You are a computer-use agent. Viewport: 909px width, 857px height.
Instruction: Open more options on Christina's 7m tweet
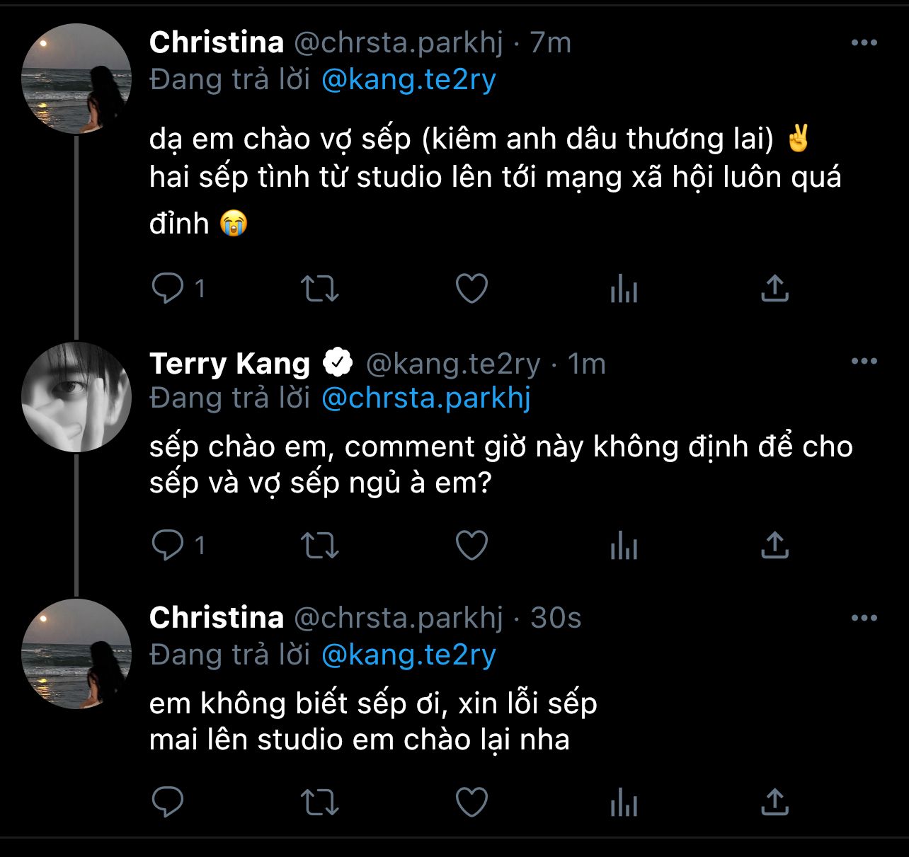click(x=864, y=43)
